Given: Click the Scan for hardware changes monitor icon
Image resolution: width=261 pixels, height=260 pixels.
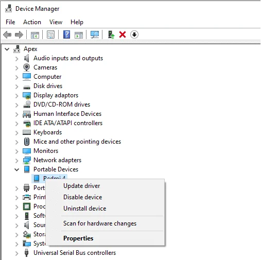Looking at the screenshot, I should pyautogui.click(x=95, y=34).
